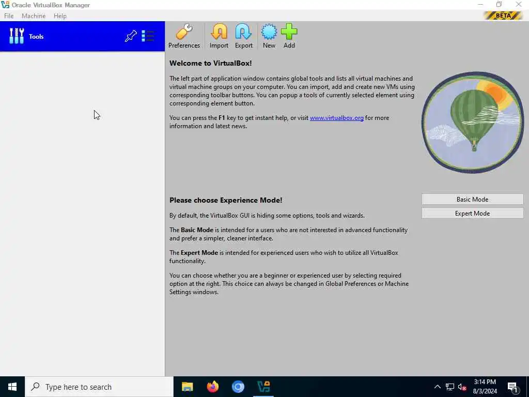Open the Machine menu

click(x=34, y=16)
